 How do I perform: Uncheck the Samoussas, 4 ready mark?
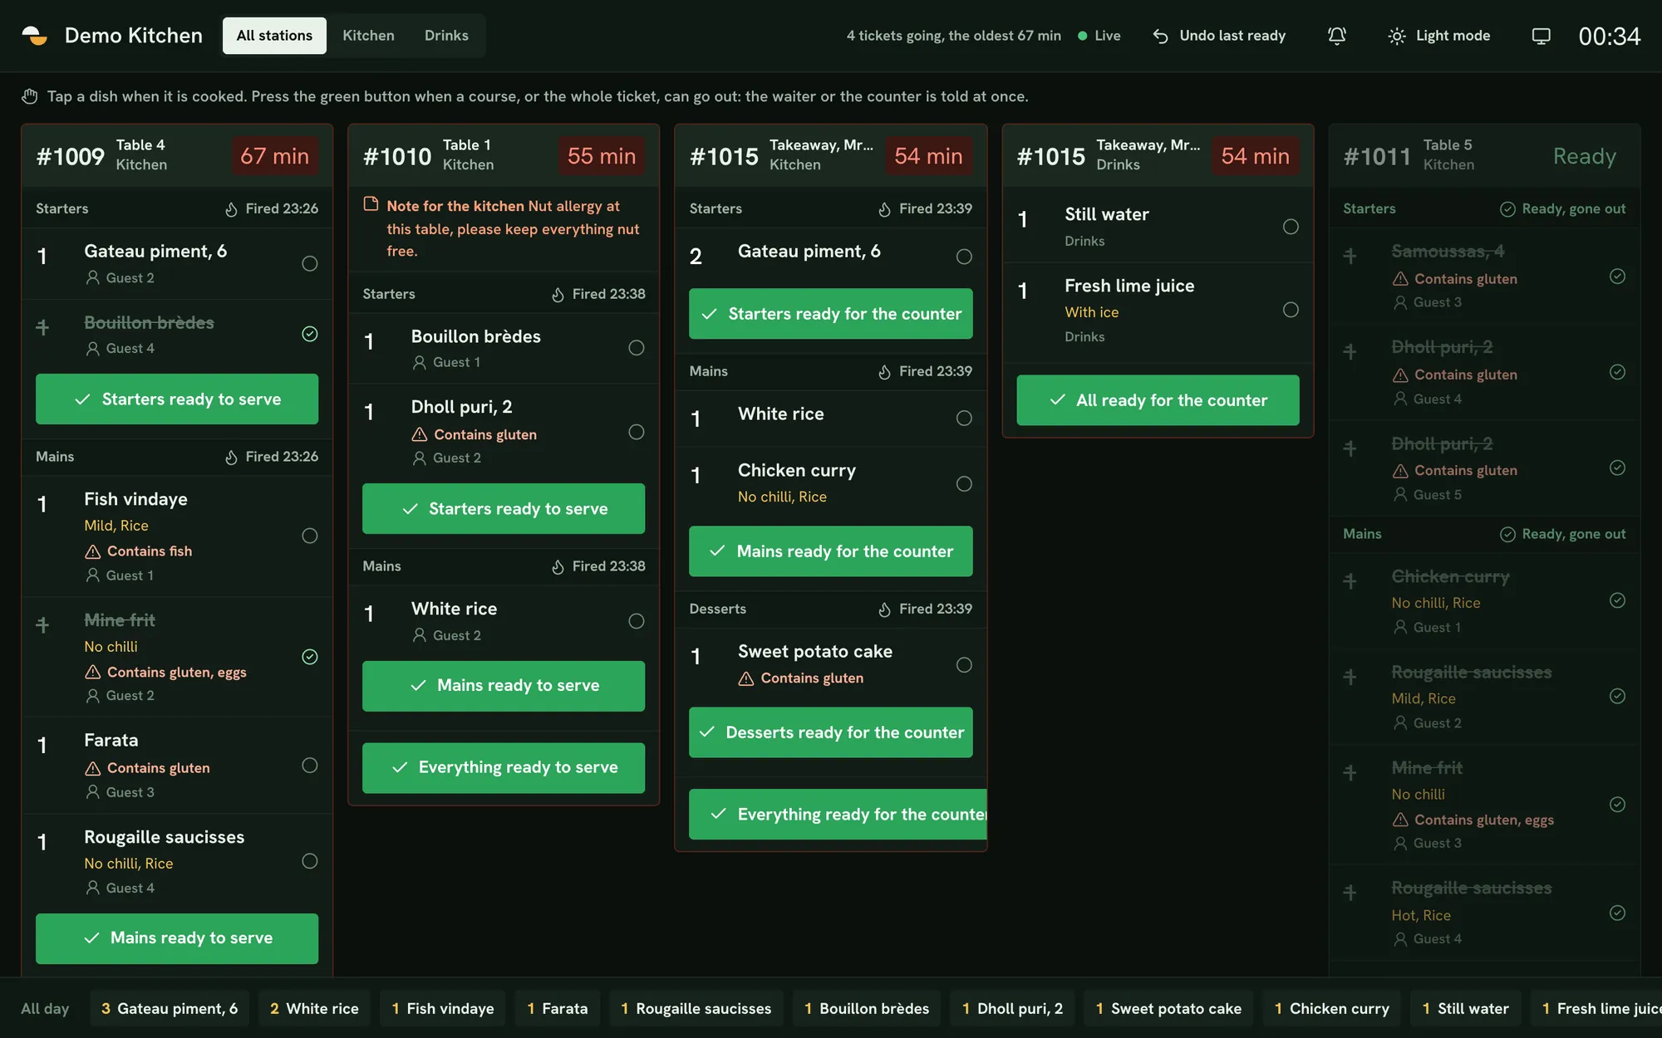pos(1617,276)
